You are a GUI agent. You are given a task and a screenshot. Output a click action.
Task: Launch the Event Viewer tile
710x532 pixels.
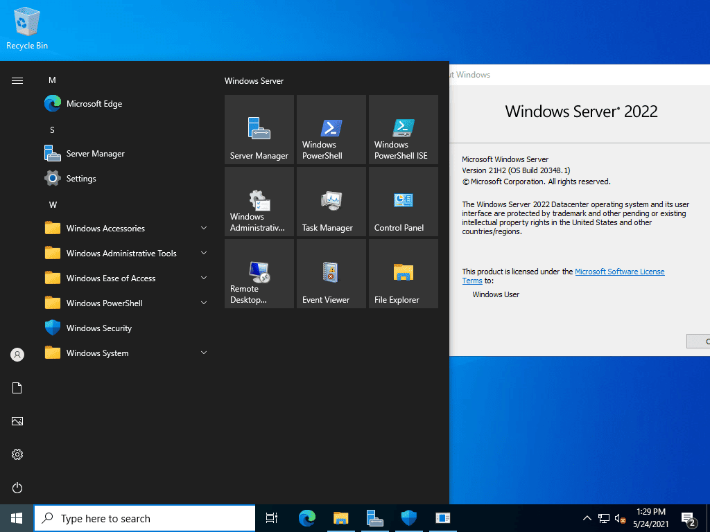[331, 274]
